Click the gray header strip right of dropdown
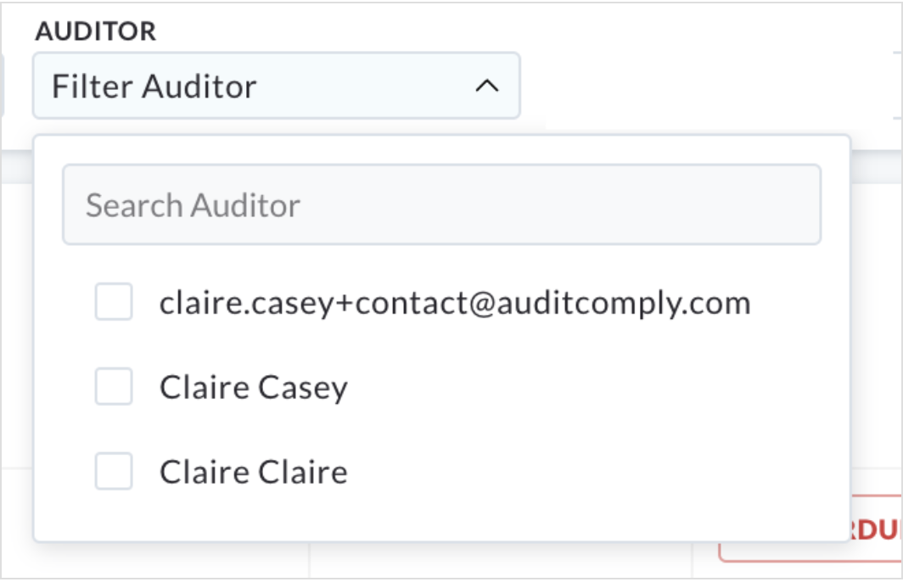This screenshot has width=903, height=582. [876, 167]
